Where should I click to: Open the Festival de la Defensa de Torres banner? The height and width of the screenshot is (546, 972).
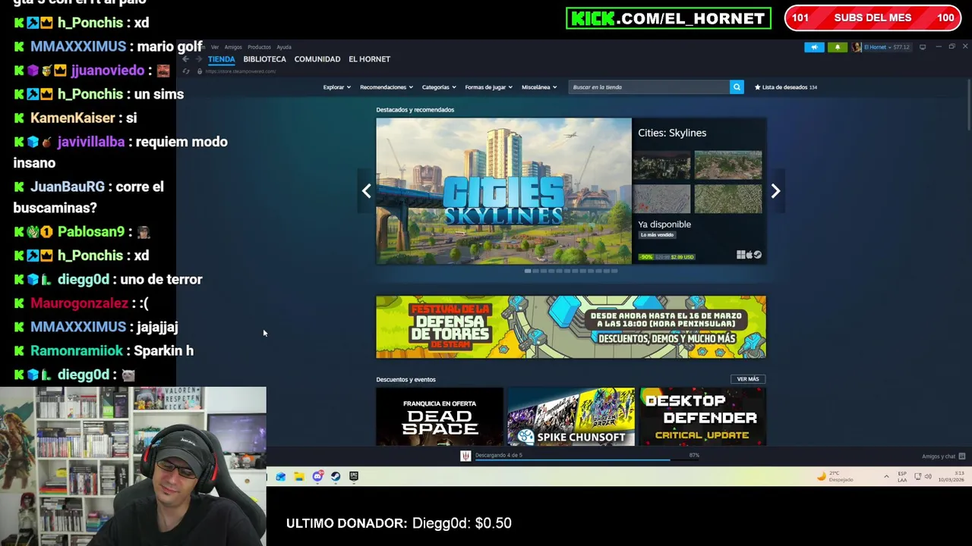571,327
